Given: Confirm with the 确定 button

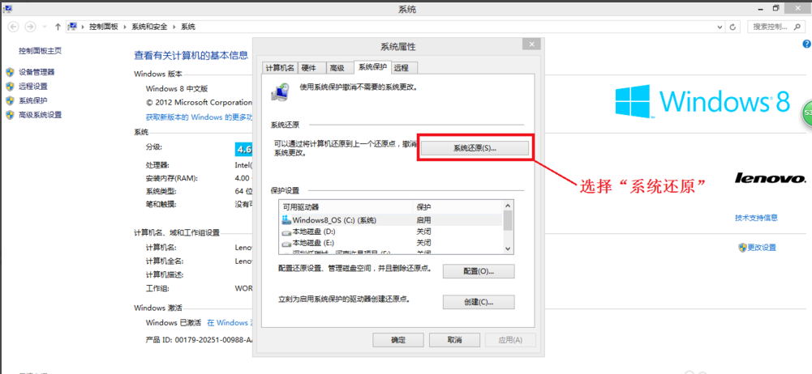Looking at the screenshot, I should pyautogui.click(x=398, y=340).
